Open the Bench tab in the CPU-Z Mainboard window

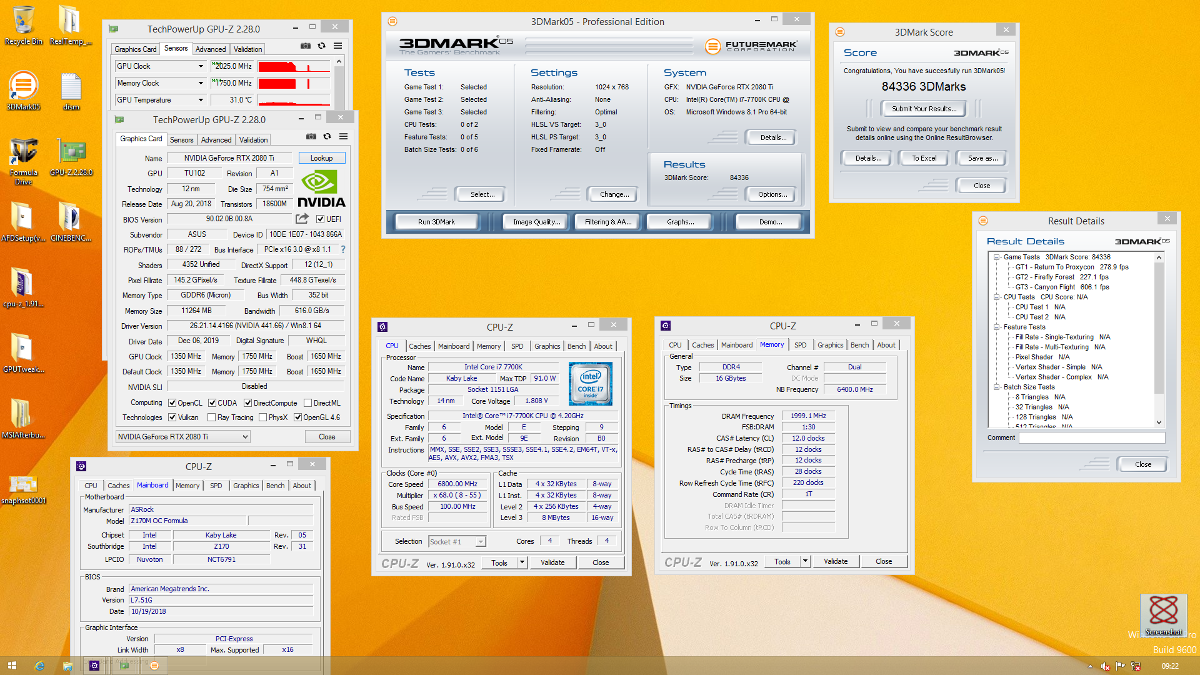275,486
